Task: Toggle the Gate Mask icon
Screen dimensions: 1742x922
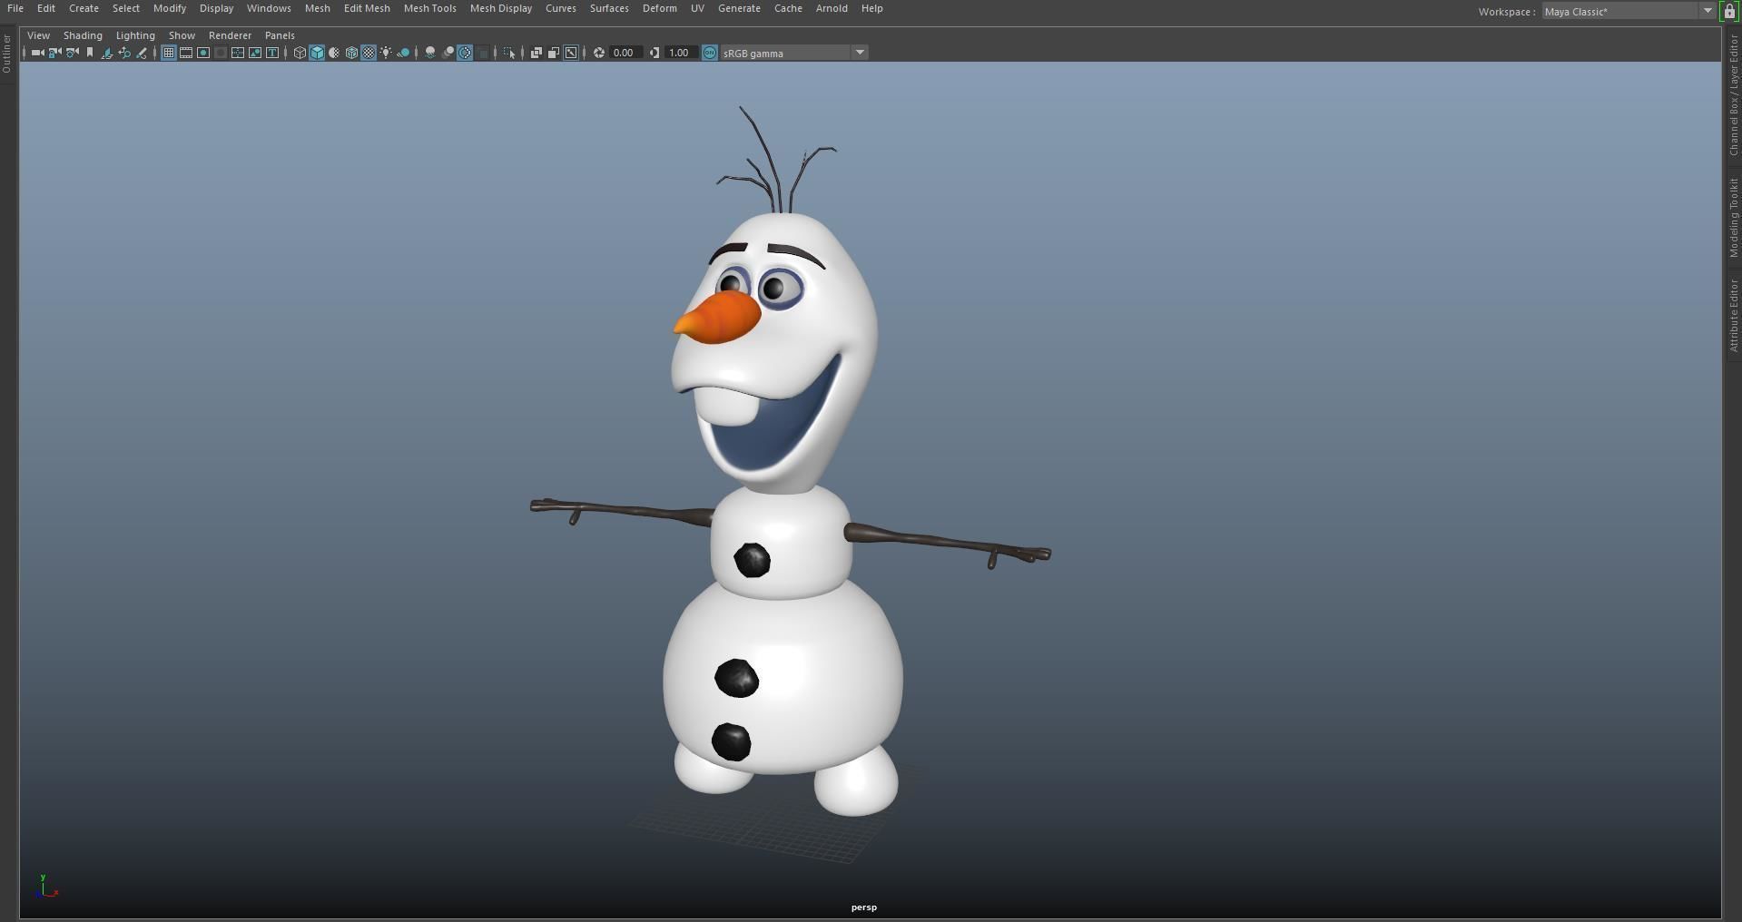Action: [221, 53]
